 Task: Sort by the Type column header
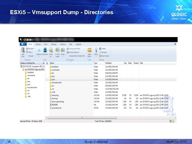[x=99, y=63]
